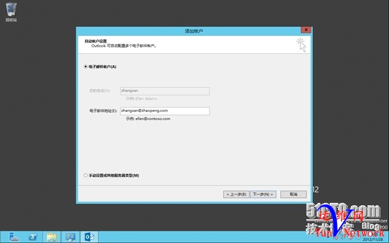This screenshot has width=389, height=243.
Task: Launch PowerShell from the taskbar
Action: [x=33, y=237]
